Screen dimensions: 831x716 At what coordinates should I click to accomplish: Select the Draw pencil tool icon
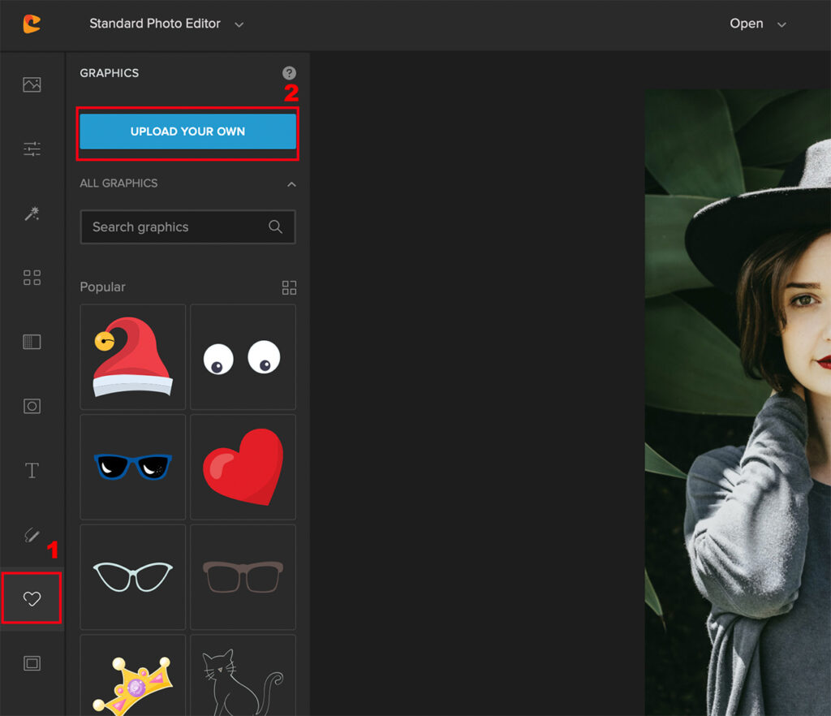point(32,535)
